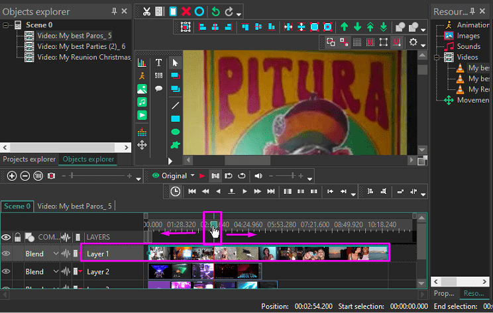The height and width of the screenshot is (313, 493).
Task: Open the settings gear options
Action: [x=413, y=42]
